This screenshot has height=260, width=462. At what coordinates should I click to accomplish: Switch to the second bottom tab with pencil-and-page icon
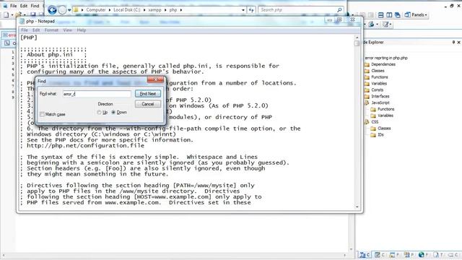380,255
